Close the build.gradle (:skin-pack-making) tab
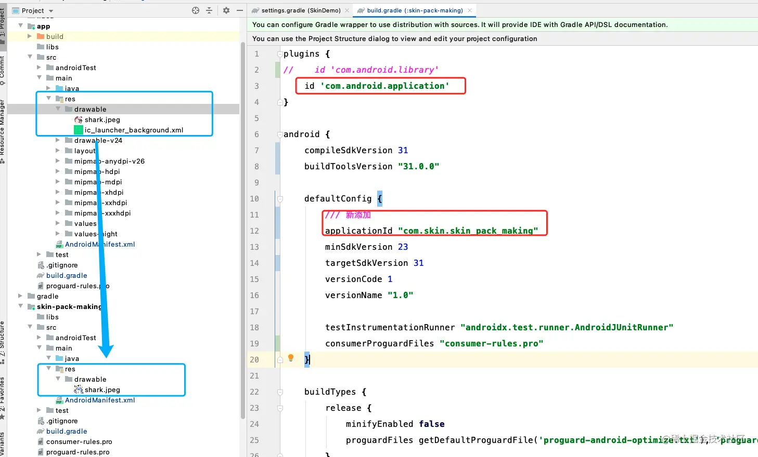 coord(470,10)
